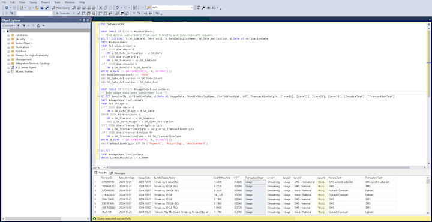Click the Copy icon in toolbar
This screenshot has width=432, height=222.
tap(106, 8)
